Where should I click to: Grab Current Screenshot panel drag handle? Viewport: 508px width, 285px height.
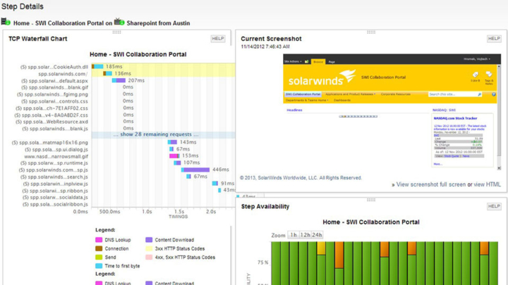371,32
